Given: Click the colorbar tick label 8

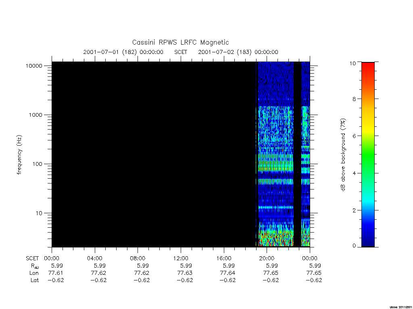Looking at the screenshot, I should click(354, 99).
